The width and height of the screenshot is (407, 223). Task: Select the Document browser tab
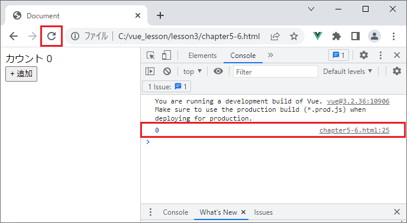(x=76, y=15)
